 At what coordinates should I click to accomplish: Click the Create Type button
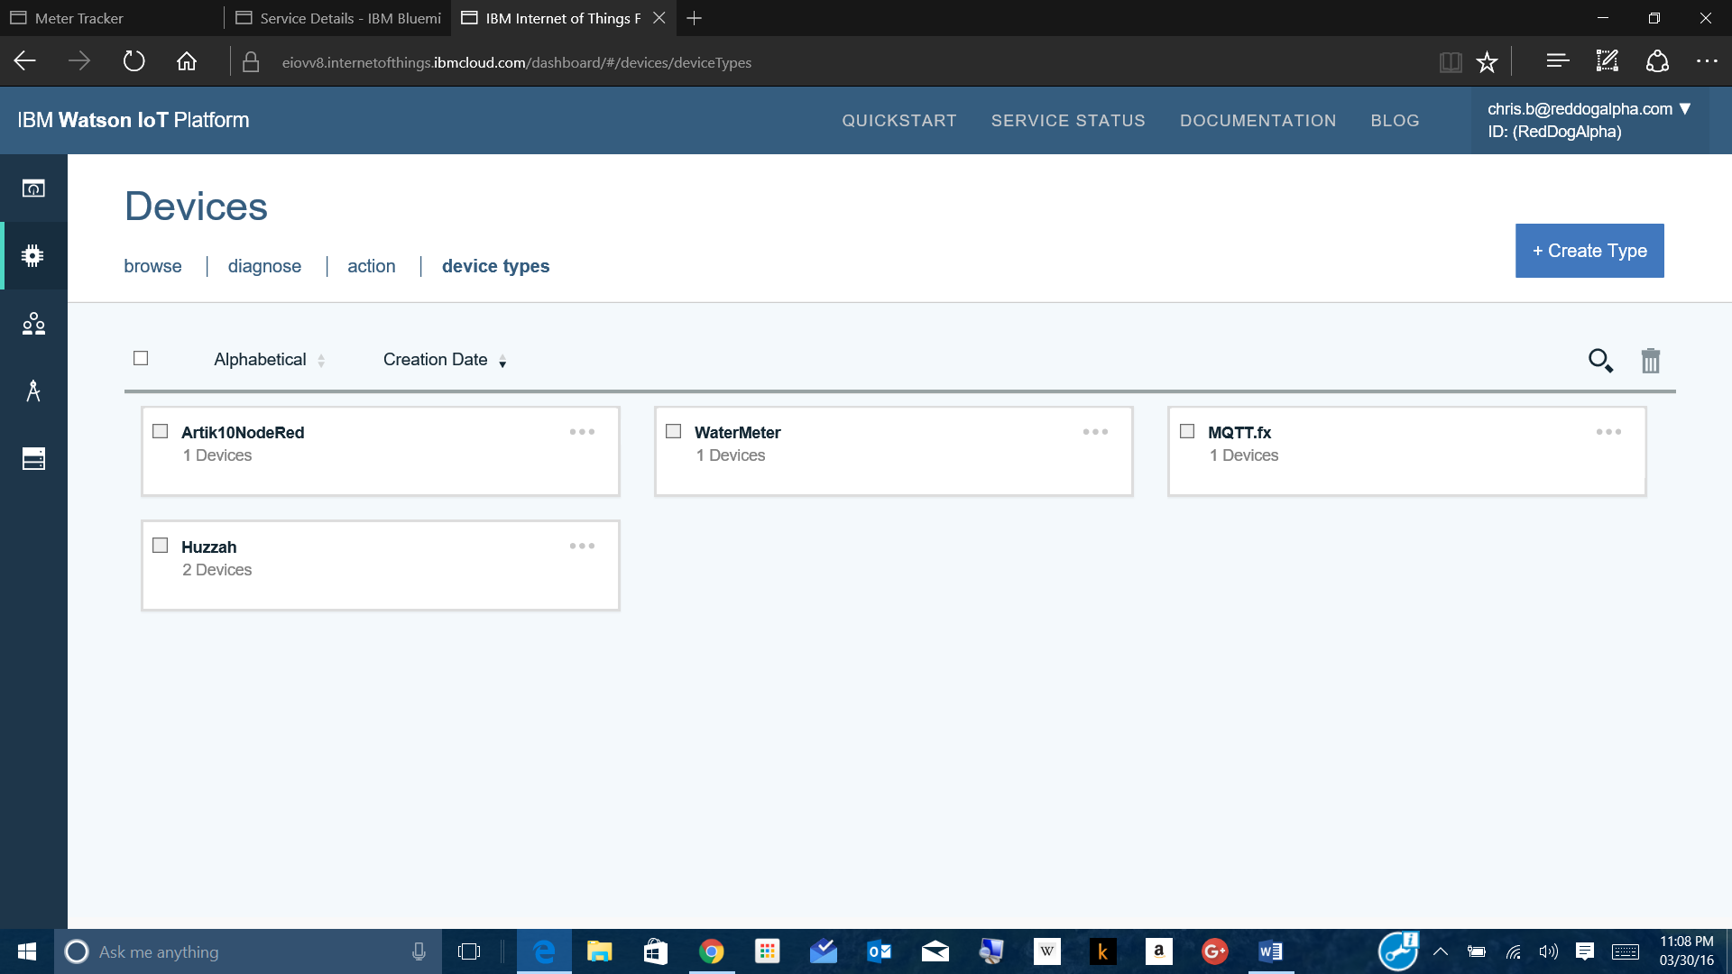point(1589,251)
